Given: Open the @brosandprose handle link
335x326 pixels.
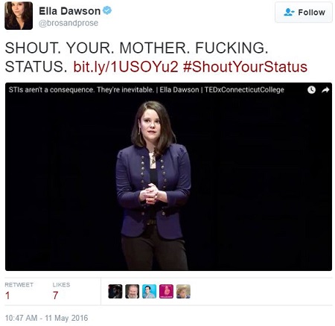Looking at the screenshot, I should pos(68,23).
